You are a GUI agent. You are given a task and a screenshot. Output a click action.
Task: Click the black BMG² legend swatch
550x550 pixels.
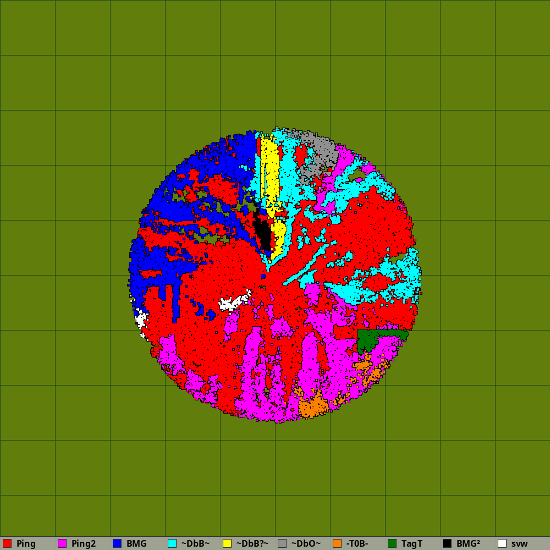click(x=447, y=543)
